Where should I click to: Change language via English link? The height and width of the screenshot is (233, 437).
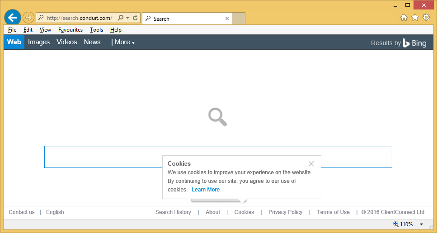tap(55, 212)
